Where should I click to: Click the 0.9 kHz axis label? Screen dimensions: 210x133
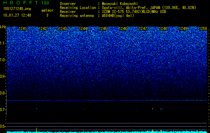click(3, 76)
